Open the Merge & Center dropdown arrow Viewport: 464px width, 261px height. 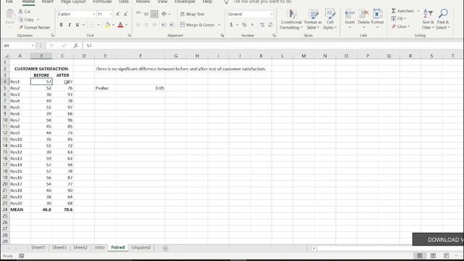coord(219,25)
